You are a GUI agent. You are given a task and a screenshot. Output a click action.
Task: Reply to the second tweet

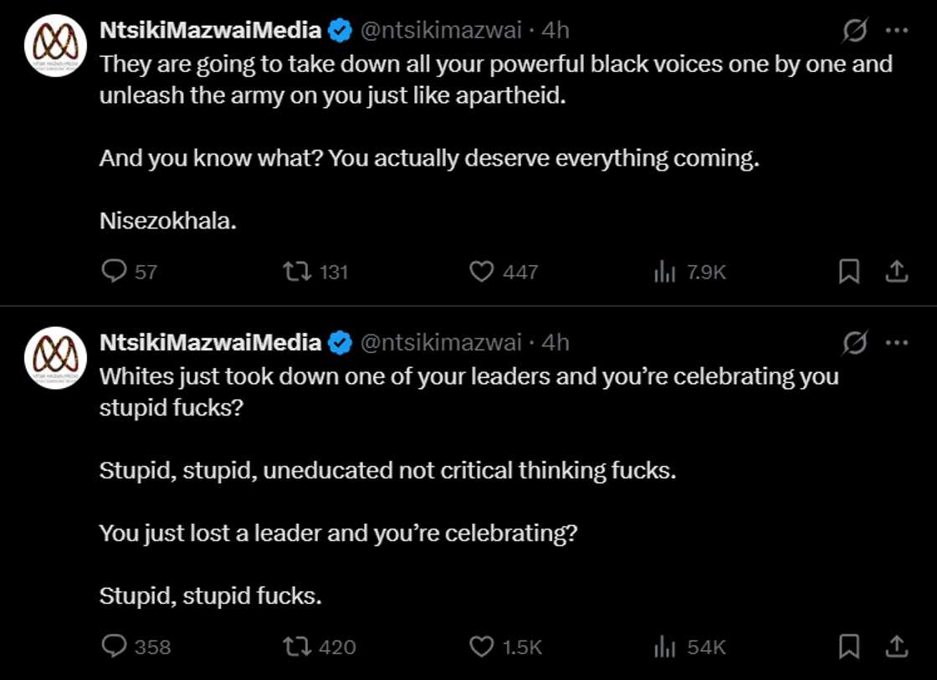[115, 646]
